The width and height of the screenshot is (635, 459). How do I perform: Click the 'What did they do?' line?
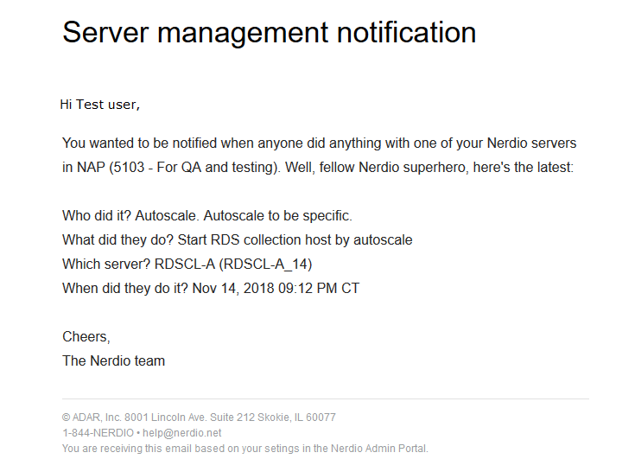(238, 239)
